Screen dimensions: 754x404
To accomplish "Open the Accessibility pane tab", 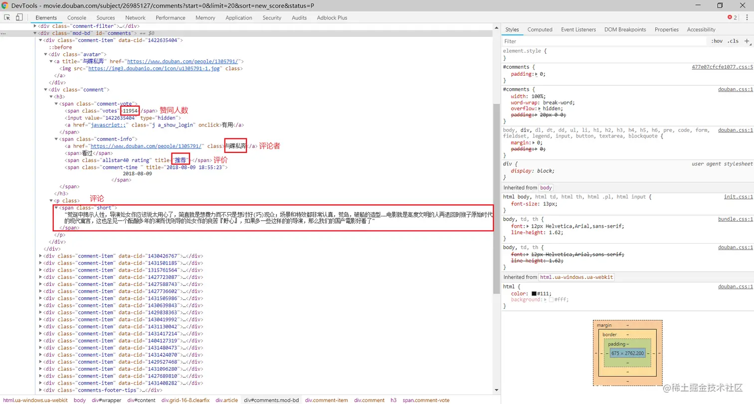I will click(x=701, y=29).
